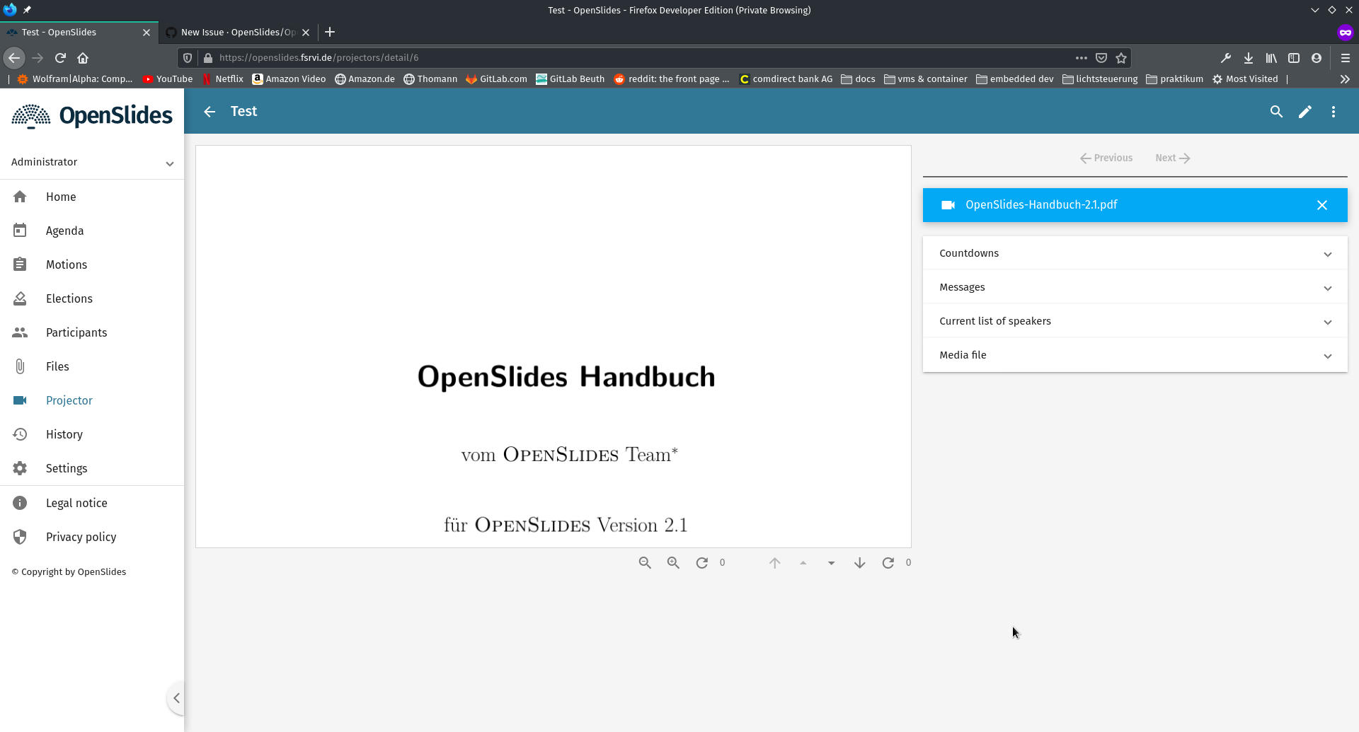
Task: Collapse the Administrator account menu chevron
Action: 170,163
